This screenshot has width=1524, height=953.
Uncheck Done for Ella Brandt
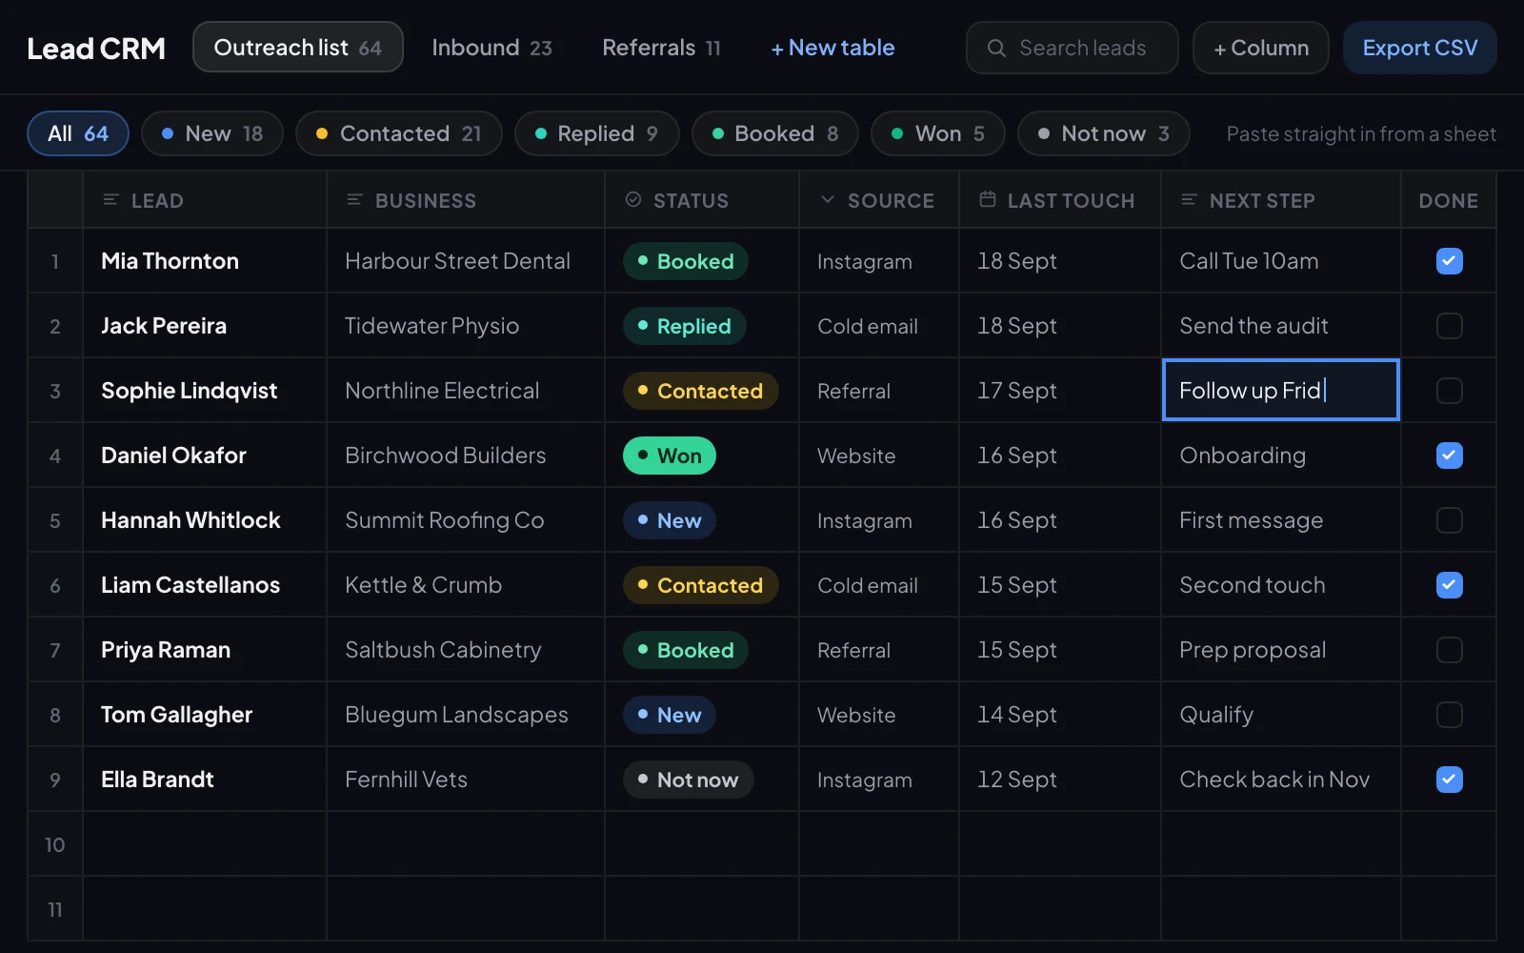[1449, 780]
